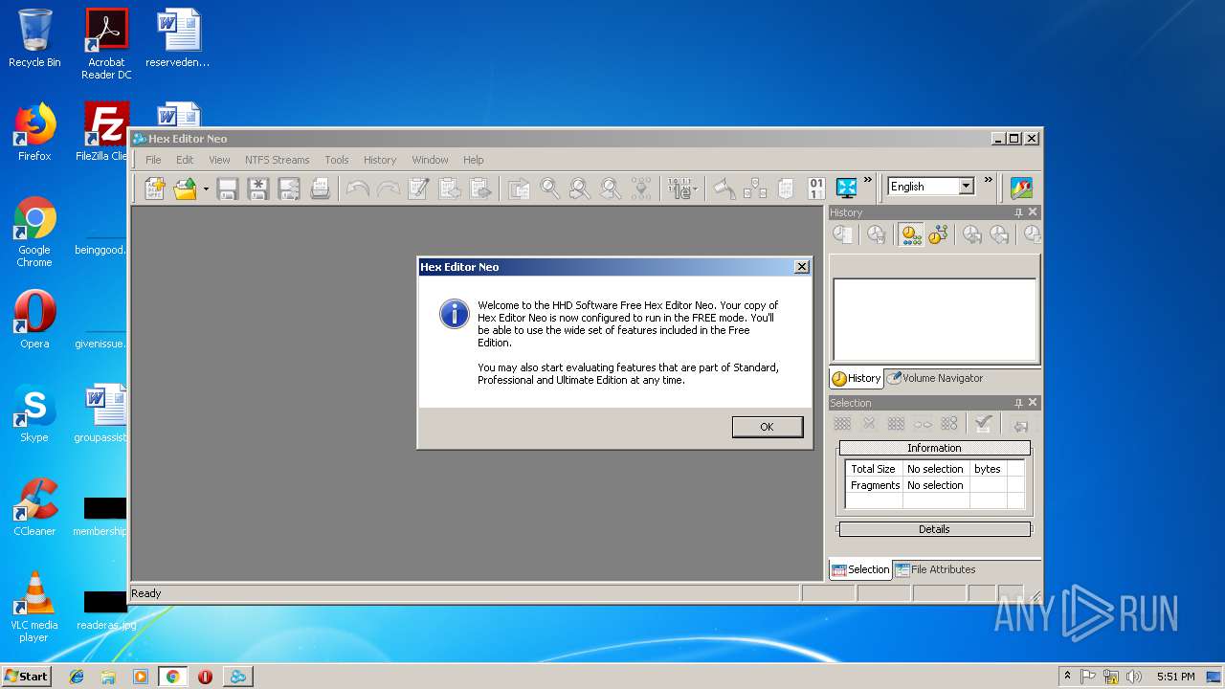
Task: Click the Save All icon
Action: (x=289, y=189)
